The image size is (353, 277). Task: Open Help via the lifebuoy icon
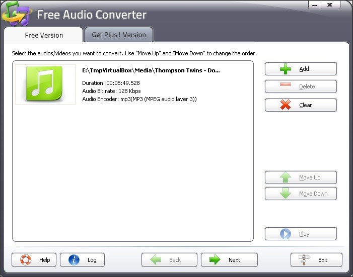click(x=25, y=260)
